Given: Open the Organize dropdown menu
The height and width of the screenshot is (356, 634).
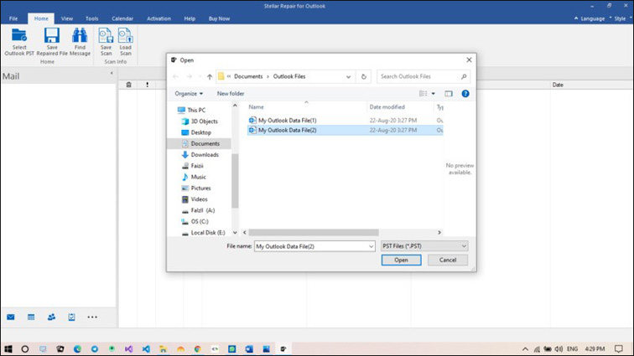Looking at the screenshot, I should [189, 94].
